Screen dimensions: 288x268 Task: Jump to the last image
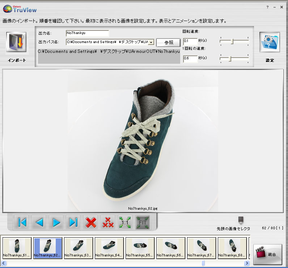click(x=73, y=222)
